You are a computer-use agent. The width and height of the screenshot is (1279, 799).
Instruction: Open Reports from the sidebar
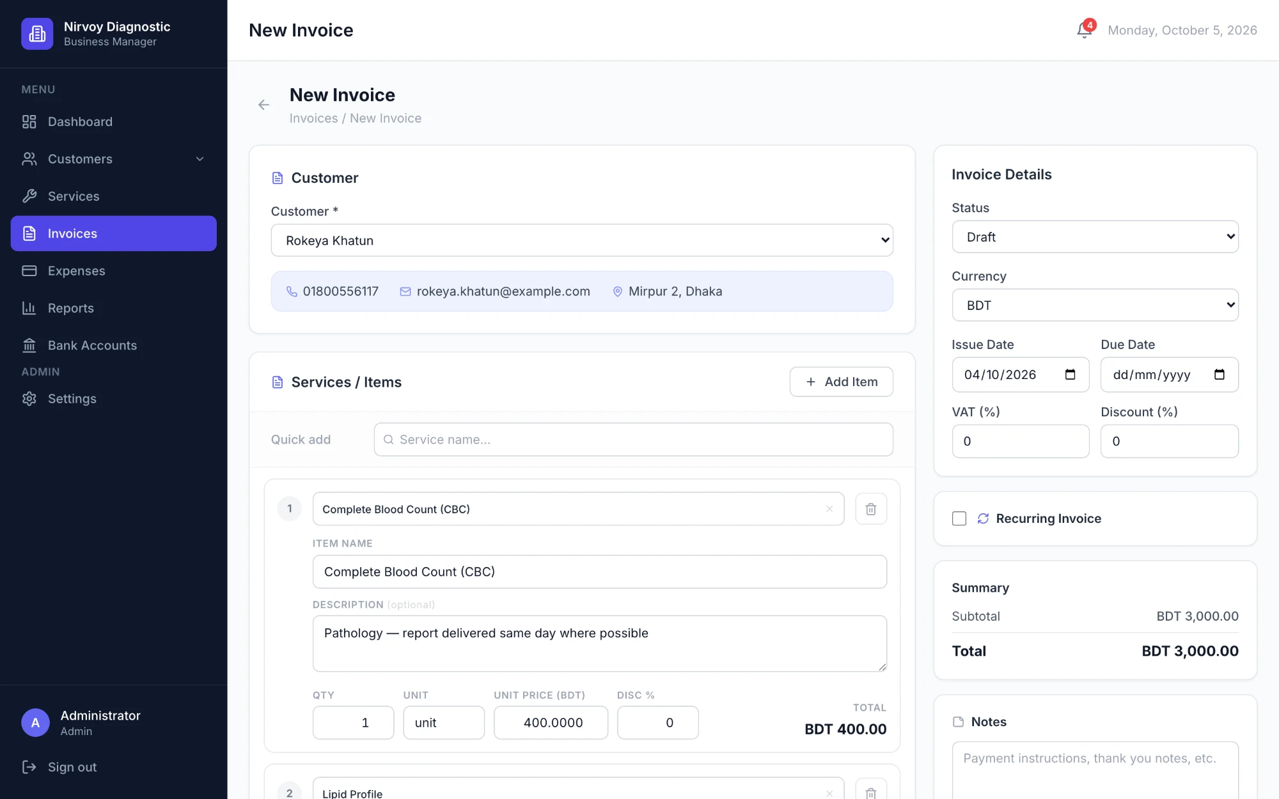[x=114, y=308]
